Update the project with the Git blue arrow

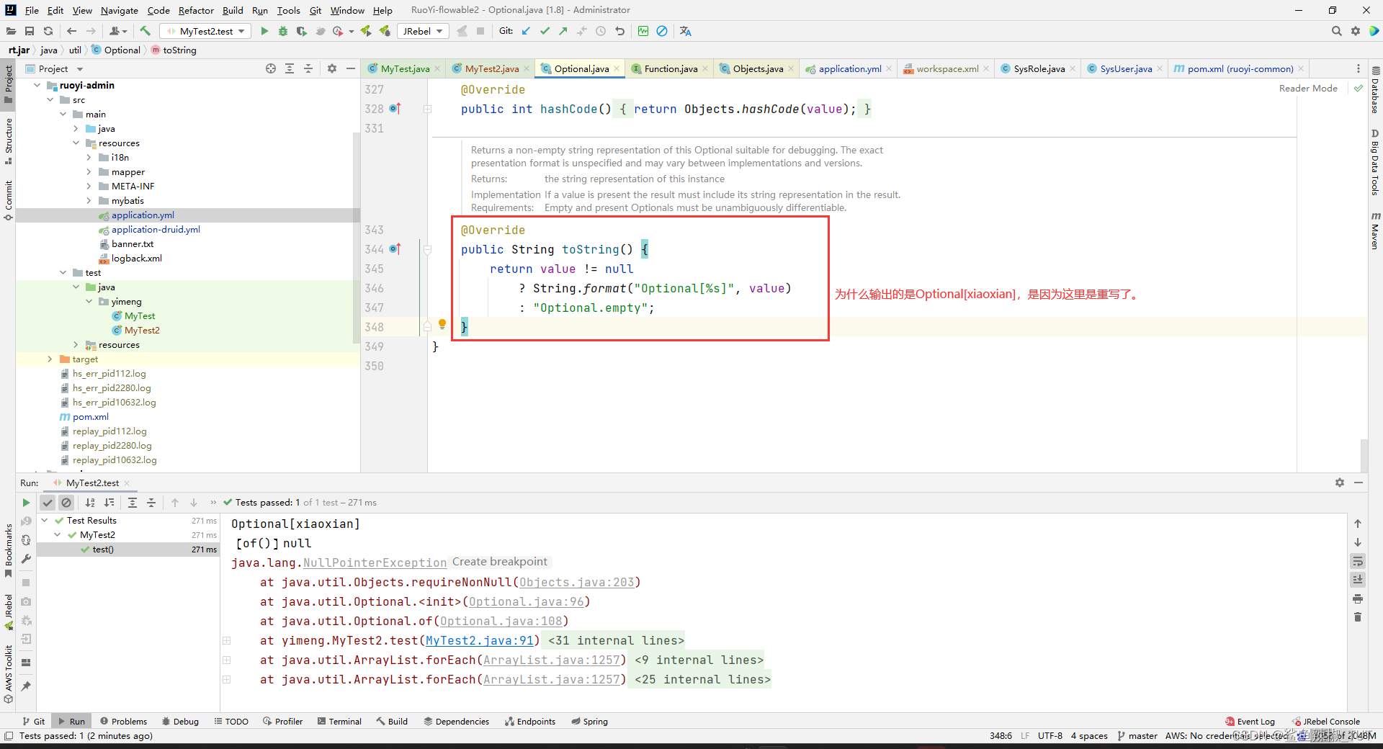(526, 31)
